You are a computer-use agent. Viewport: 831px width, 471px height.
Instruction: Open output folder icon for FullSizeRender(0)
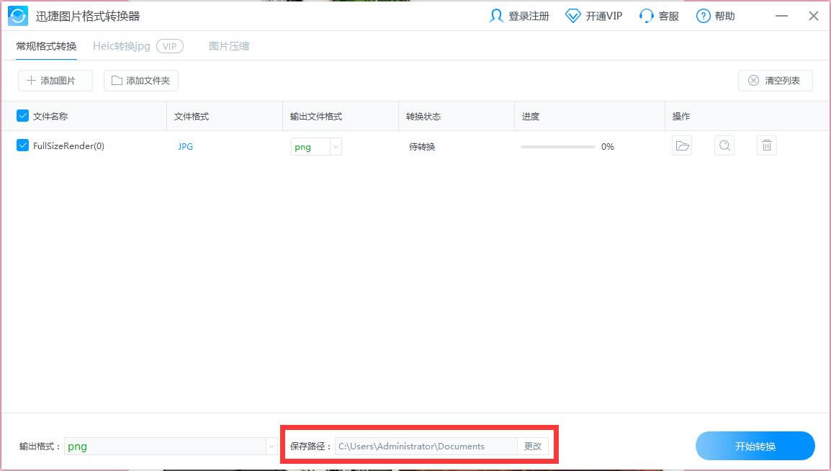(x=682, y=146)
